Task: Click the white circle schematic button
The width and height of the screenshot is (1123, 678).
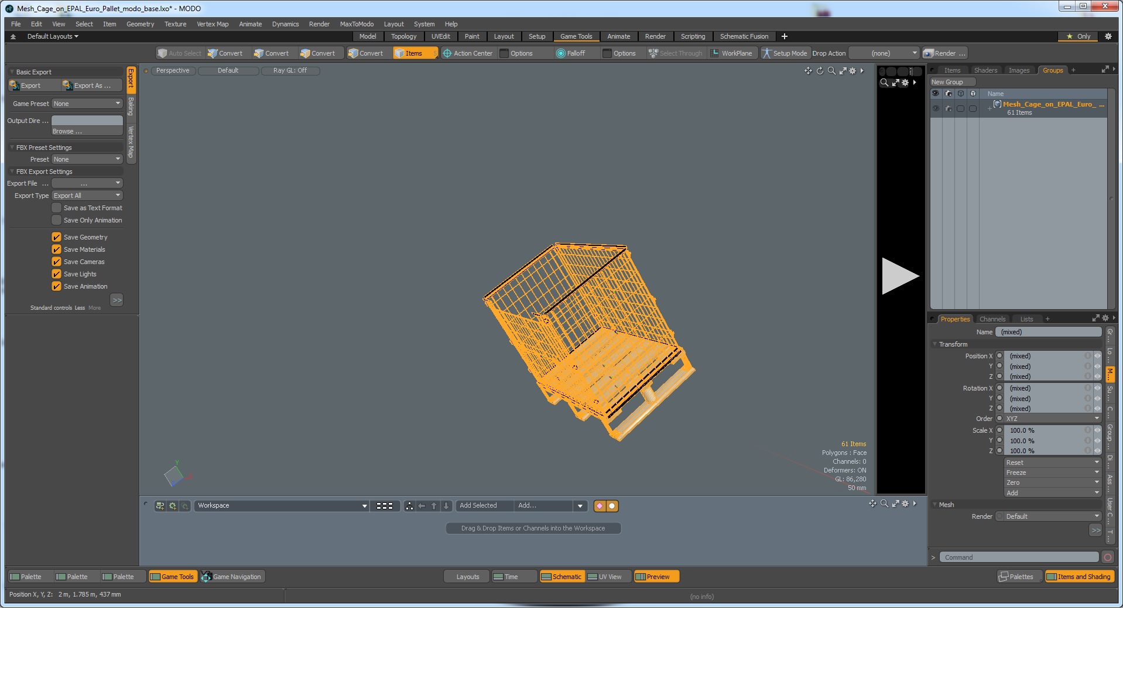Action: [x=612, y=506]
